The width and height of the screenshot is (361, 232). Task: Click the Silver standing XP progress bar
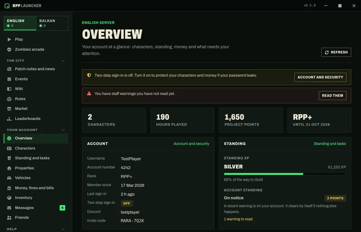tap(285, 174)
